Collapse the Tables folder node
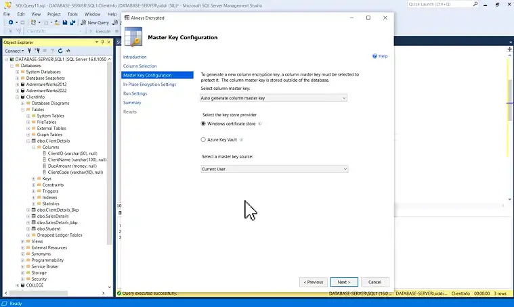Screen dimensions: 514x307 tap(22, 110)
